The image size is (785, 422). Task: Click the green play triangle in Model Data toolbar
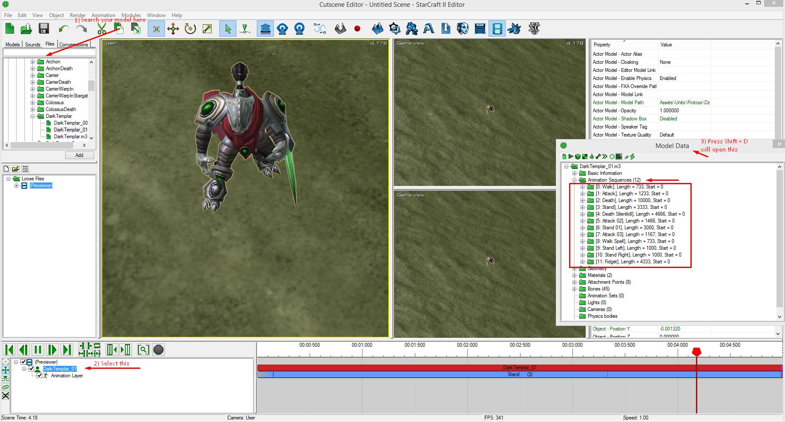click(571, 157)
